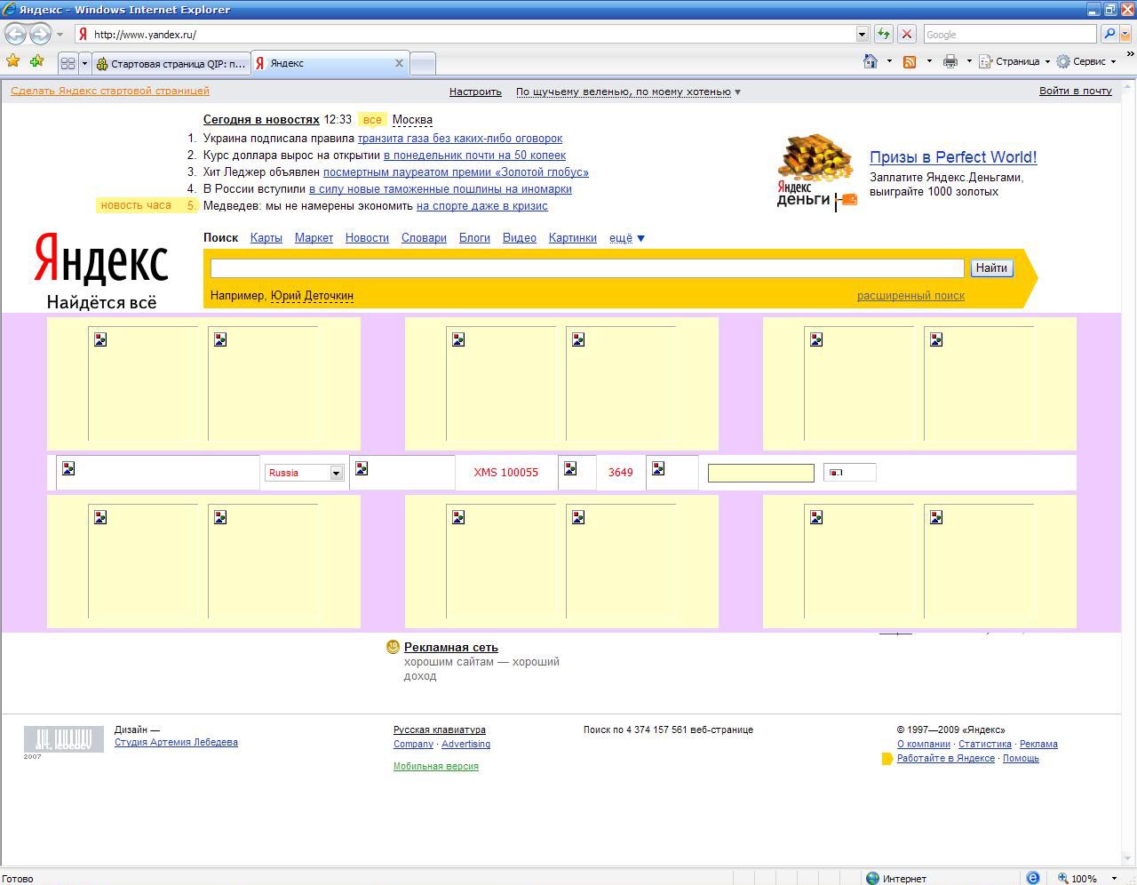Expand the feeds dropdown arrow
Viewport: 1137px width, 885px height.
click(929, 61)
